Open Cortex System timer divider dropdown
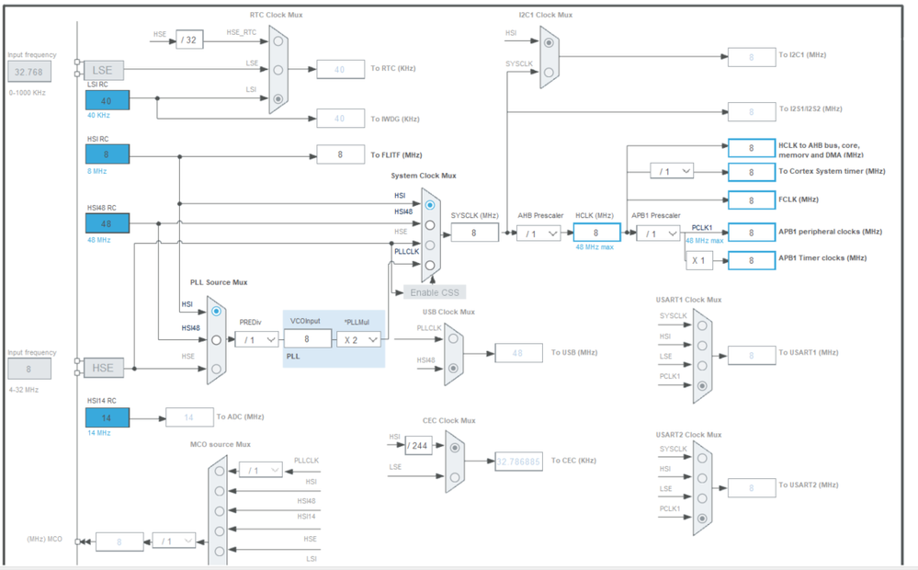The width and height of the screenshot is (918, 570). (x=672, y=171)
